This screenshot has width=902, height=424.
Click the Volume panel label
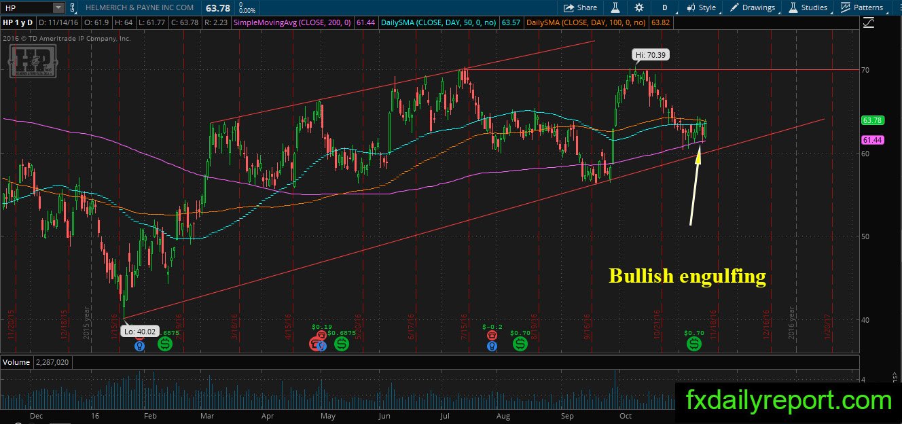coord(16,362)
